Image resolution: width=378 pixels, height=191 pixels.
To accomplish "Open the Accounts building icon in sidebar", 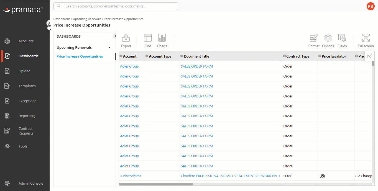I will 7,41.
